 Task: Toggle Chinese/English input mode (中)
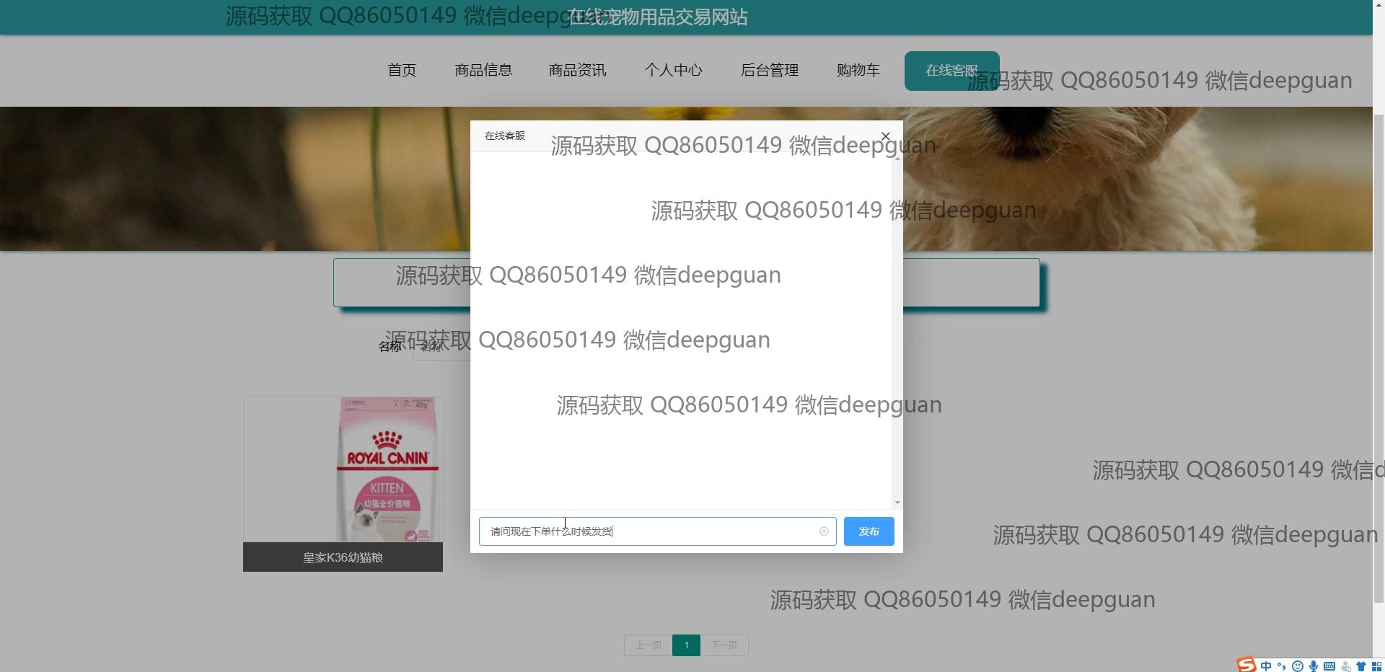[x=1266, y=666]
